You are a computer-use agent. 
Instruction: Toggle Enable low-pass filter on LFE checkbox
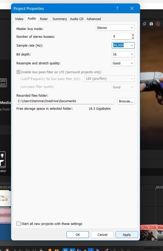[18, 72]
